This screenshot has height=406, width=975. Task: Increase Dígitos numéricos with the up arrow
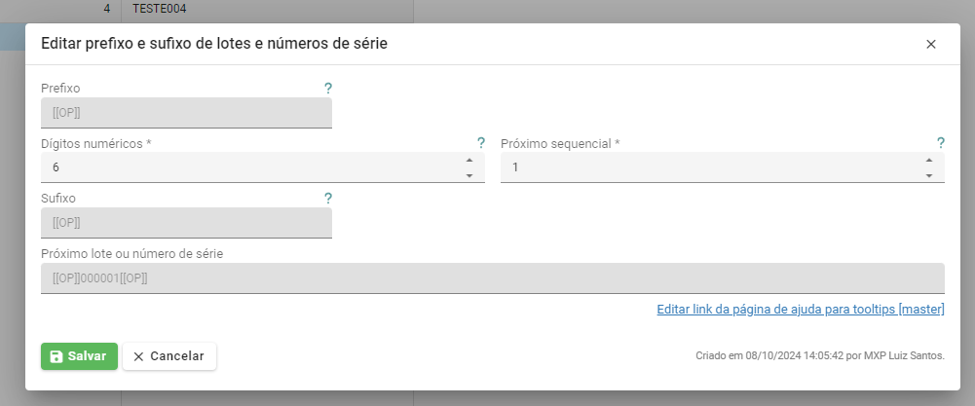pos(469,160)
